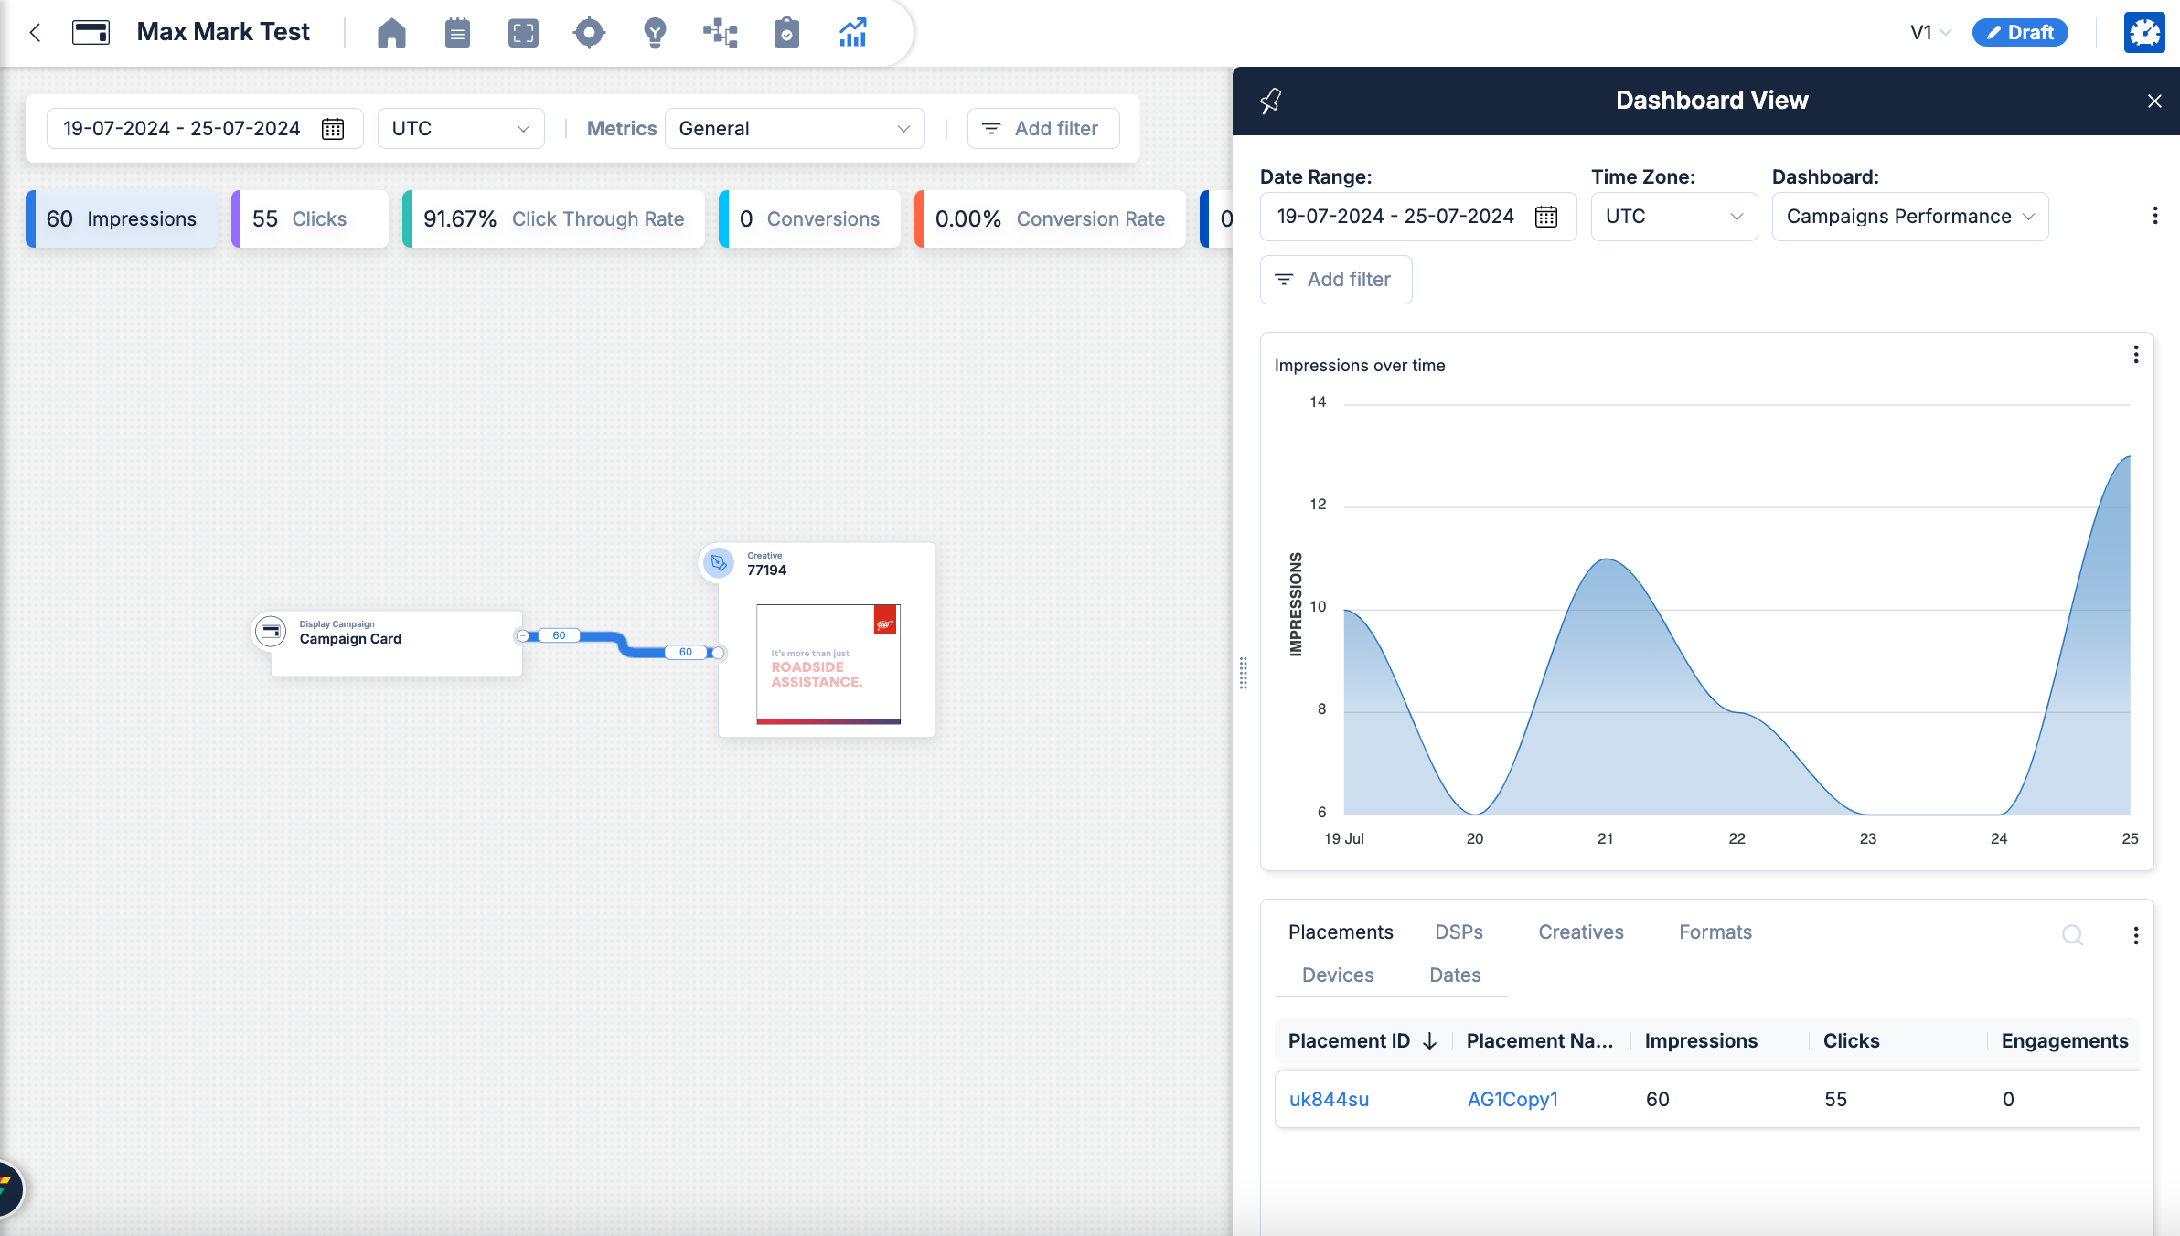Image resolution: width=2180 pixels, height=1236 pixels.
Task: Open calendar in canvas date range field
Action: pos(333,129)
